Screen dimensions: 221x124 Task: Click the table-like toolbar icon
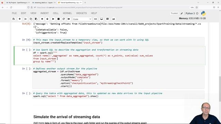107,19
